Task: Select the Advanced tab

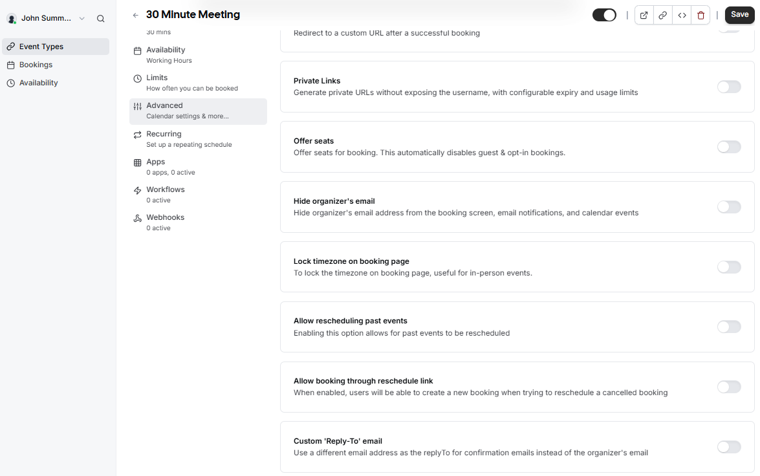Action: click(x=198, y=111)
